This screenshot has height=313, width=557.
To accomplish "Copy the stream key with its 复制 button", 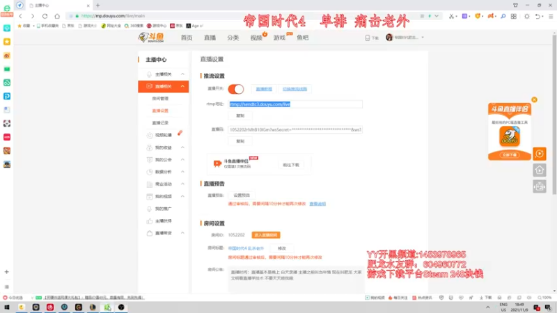I will point(240,141).
